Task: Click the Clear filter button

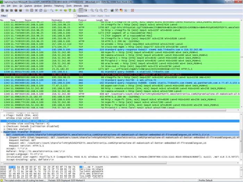Action: coord(93,16)
